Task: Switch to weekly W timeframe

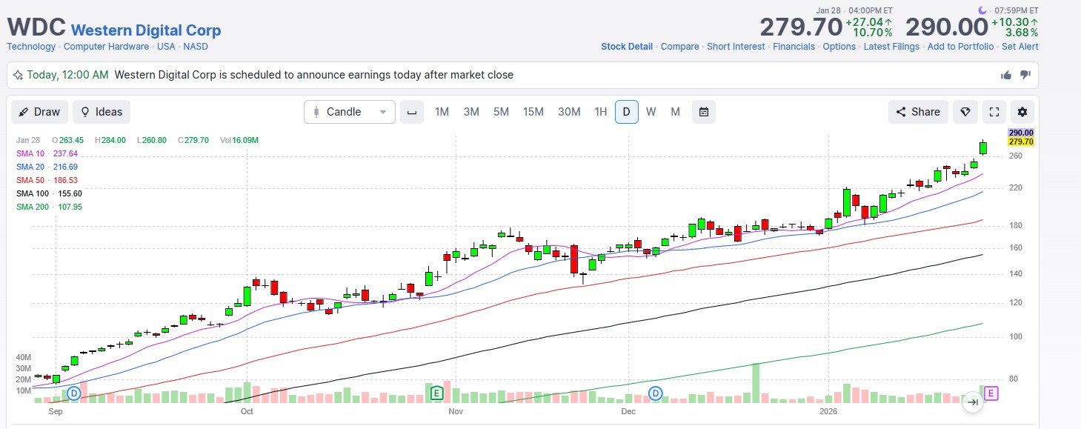Action: 651,112
